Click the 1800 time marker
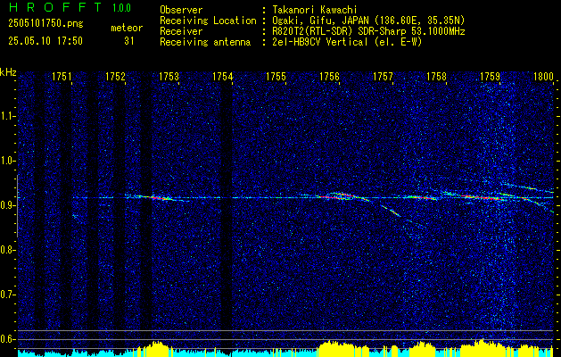The image size is (561, 357). tap(543, 76)
